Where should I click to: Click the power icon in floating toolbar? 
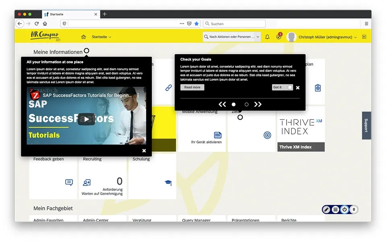345,210
